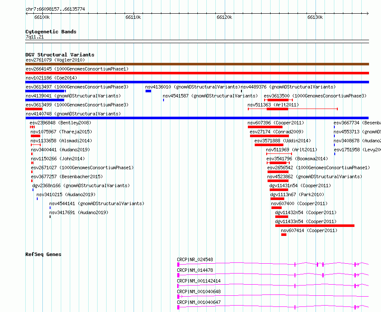Open variant esv3613497 label
Image resolution: width=381 pixels, height=312 pixels.
click(77, 87)
